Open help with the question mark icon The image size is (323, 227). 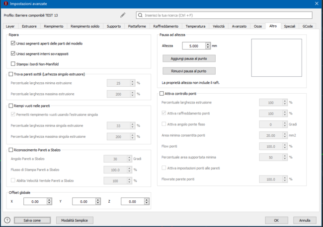(x=7, y=220)
